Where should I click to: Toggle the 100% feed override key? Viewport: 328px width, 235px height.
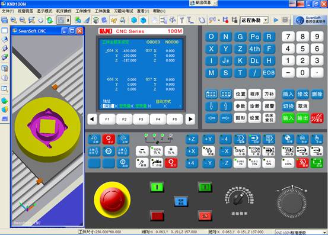tap(157, 151)
